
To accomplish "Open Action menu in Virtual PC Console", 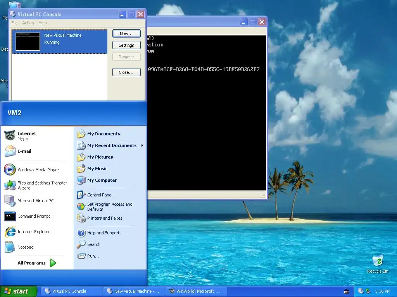I will (x=28, y=23).
